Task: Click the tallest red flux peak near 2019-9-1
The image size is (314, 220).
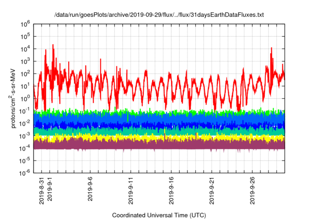Action: coord(53,45)
